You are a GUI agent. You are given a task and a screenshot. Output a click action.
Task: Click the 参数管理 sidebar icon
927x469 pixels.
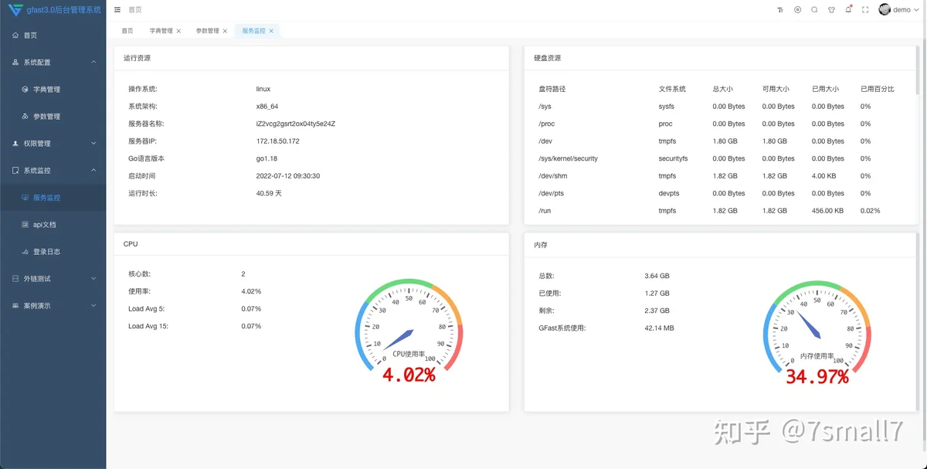tap(25, 117)
